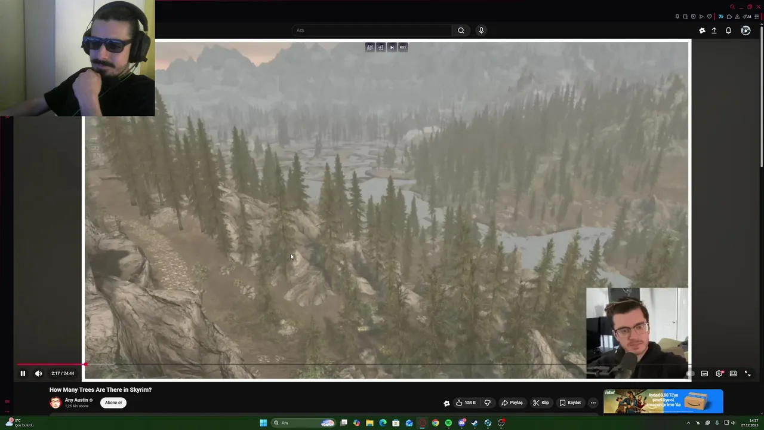This screenshot has height=430, width=764.
Task: Like the video (158 B)
Action: [x=466, y=403]
